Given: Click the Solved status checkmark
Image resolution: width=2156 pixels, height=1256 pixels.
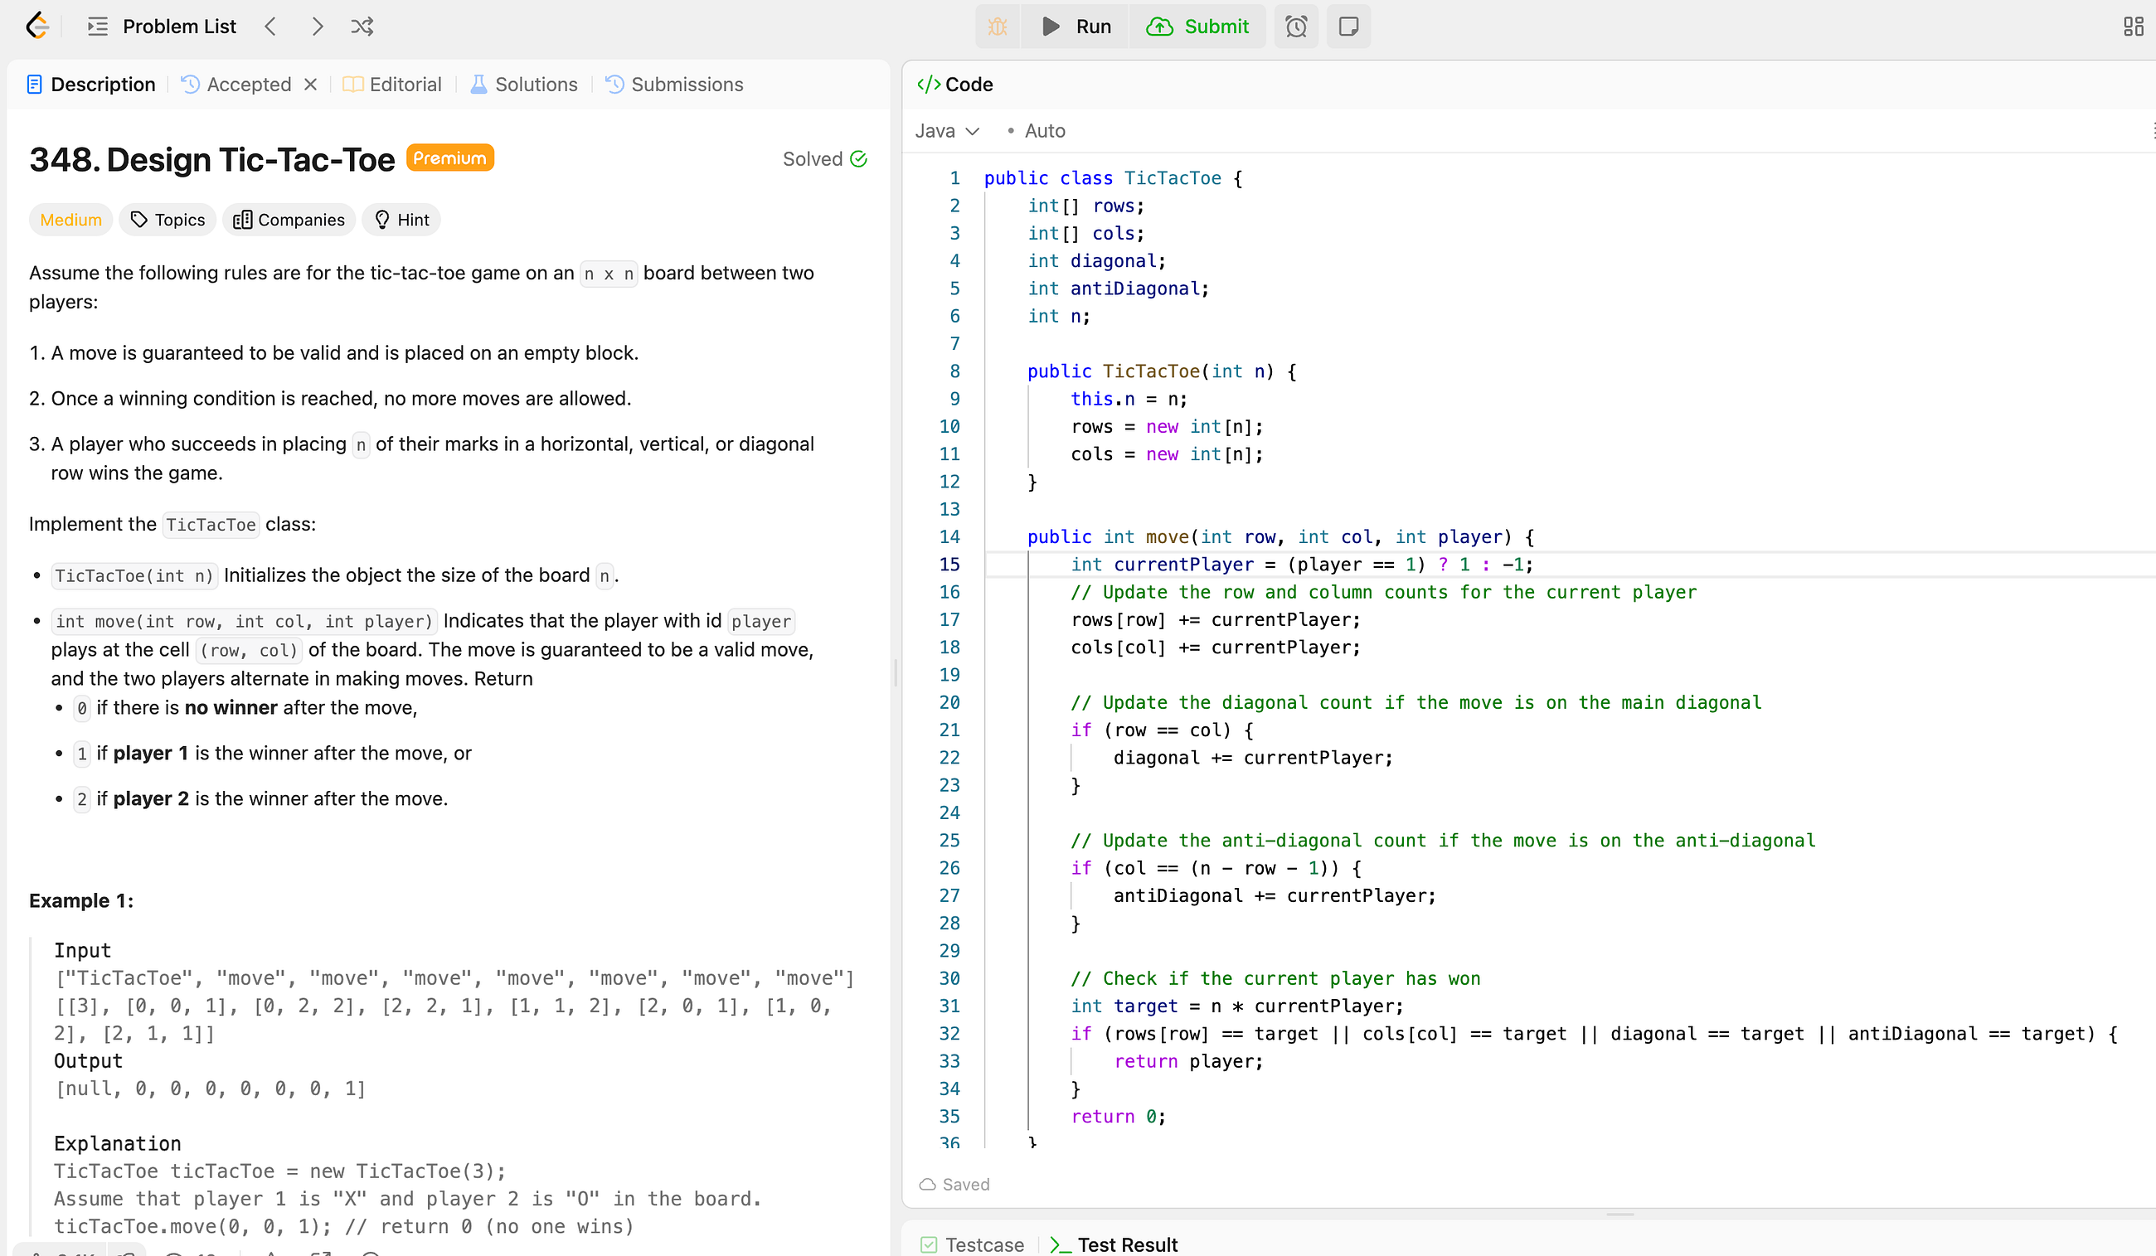Looking at the screenshot, I should point(859,159).
